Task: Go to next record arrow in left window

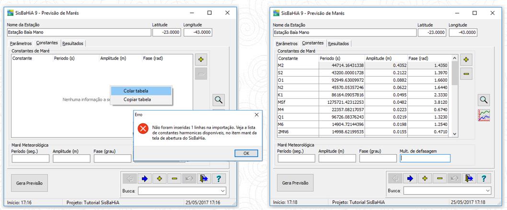Action: [145, 178]
